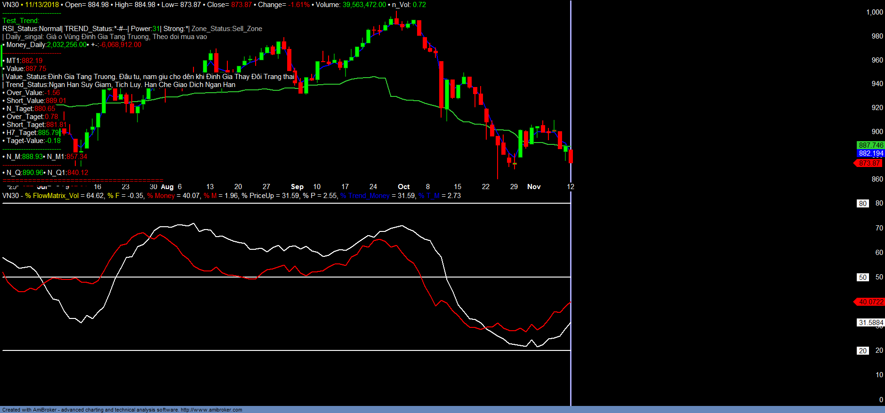
Task: Click the Sep marker on the date axis
Action: [x=297, y=187]
